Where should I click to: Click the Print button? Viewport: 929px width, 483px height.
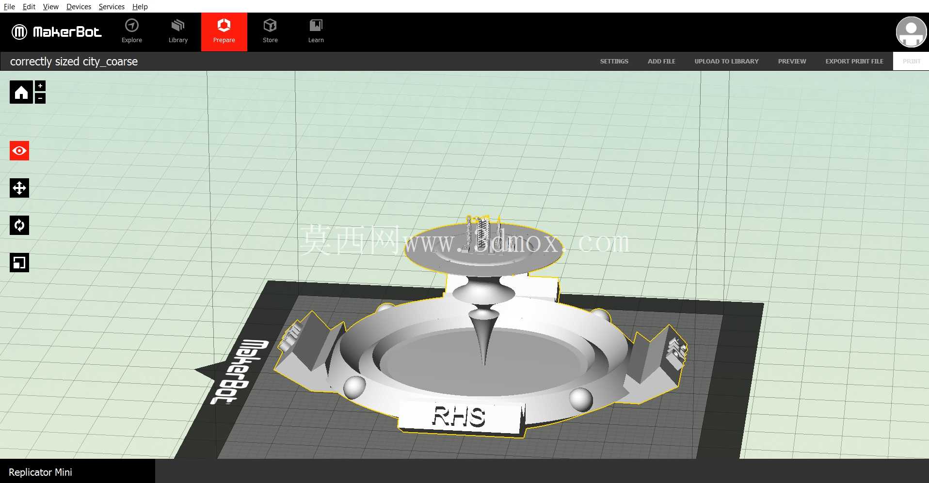click(911, 61)
